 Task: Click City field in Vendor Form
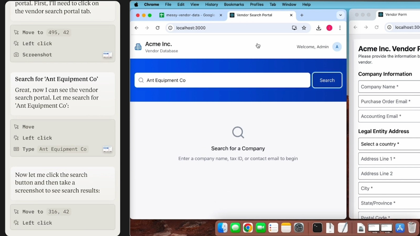pos(389,188)
